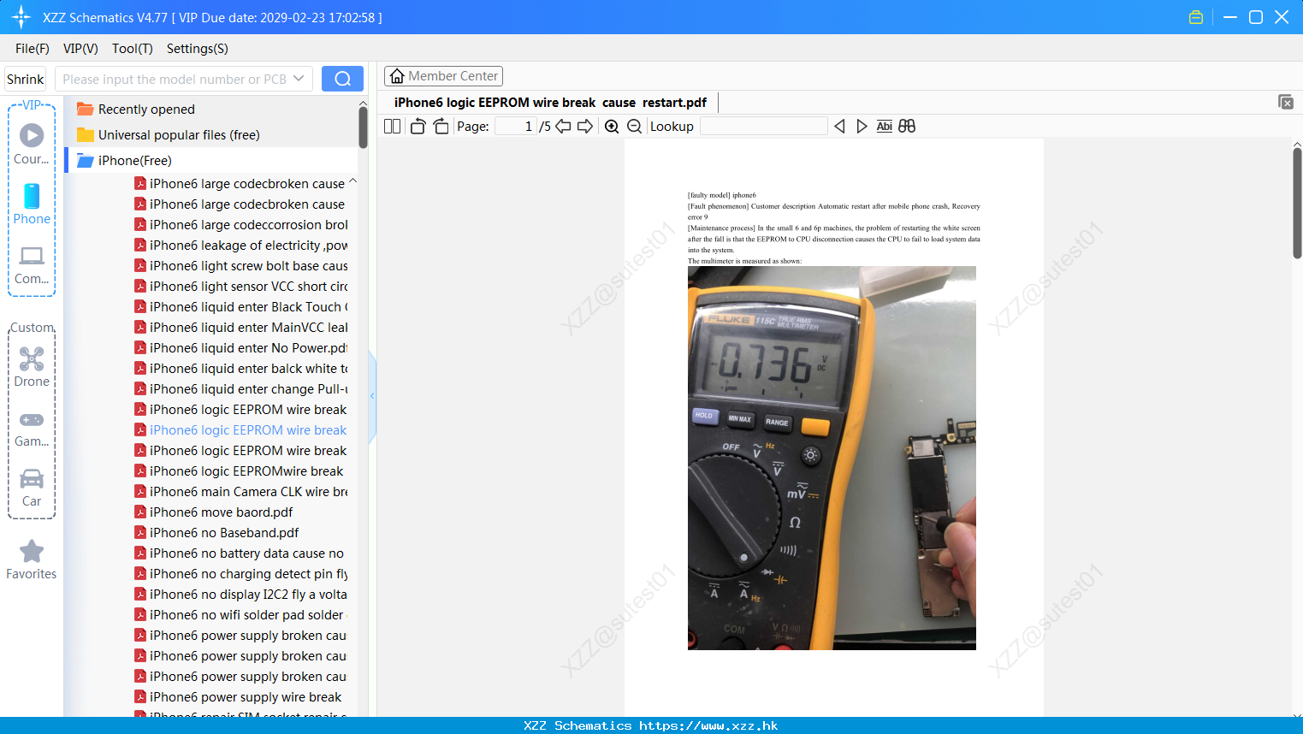Open iPhone6 light screw bolt base file
1303x734 pixels.
tap(240, 266)
